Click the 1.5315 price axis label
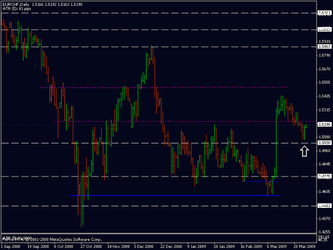Screen dimensions: 333x250 pyautogui.click(x=324, y=110)
